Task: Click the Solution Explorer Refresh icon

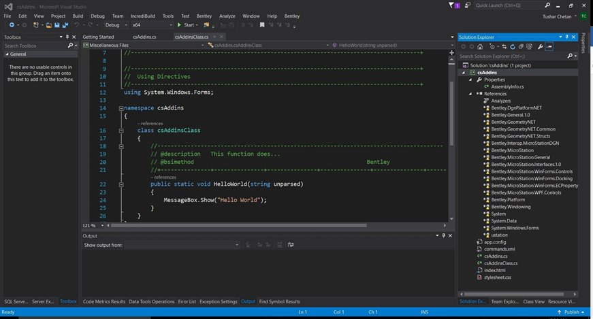Action: 513,47
